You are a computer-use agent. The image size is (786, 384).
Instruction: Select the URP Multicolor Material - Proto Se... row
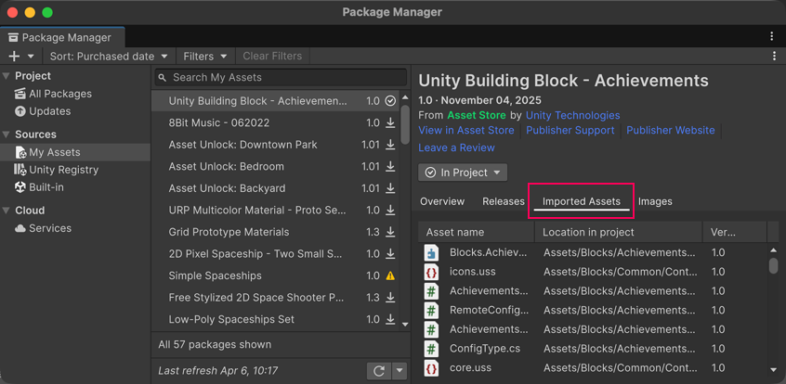click(275, 211)
